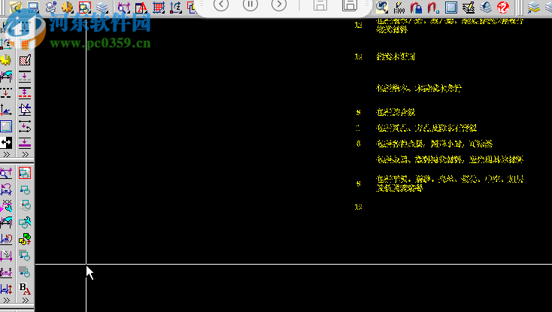This screenshot has width=552, height=312.
Task: Click the pencil on layers edit icon
Action: click(469, 7)
